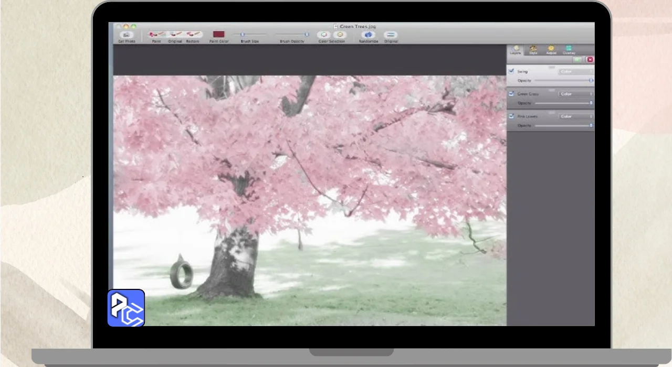Click the green add layer button
The image size is (672, 367).
[577, 60]
